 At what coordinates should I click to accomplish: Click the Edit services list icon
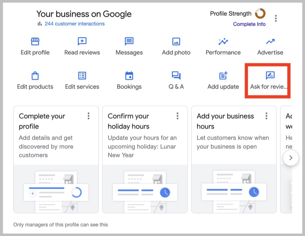point(82,76)
